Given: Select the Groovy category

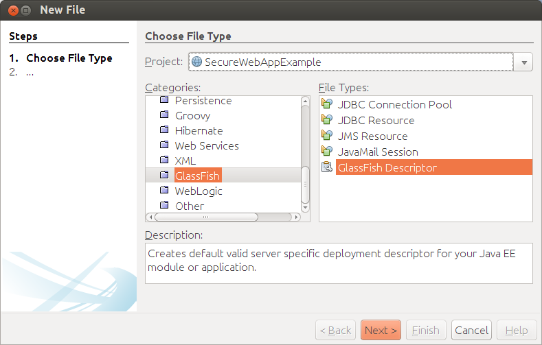Looking at the screenshot, I should 192,116.
